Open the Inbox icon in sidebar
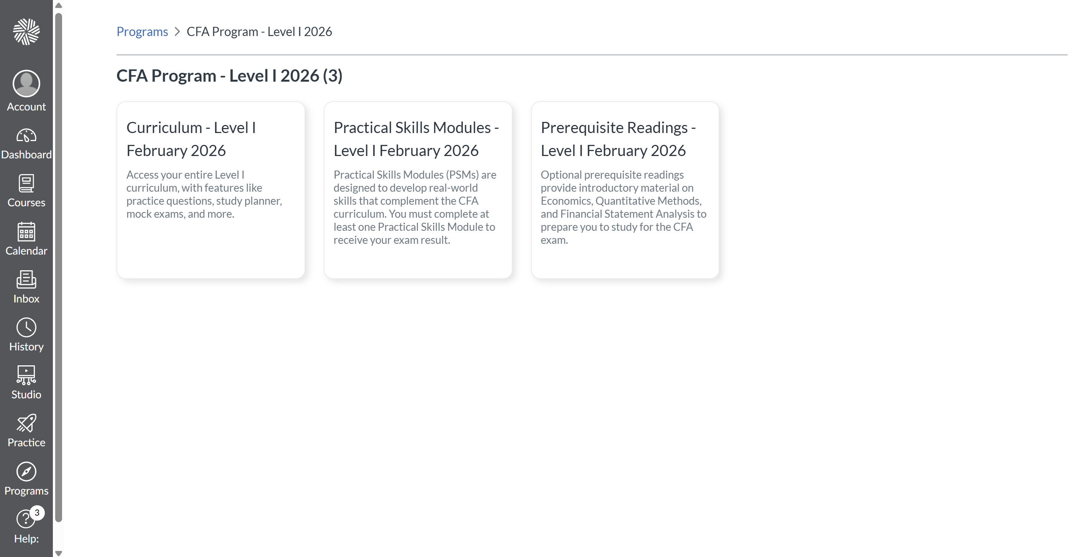The width and height of the screenshot is (1070, 557). click(26, 280)
